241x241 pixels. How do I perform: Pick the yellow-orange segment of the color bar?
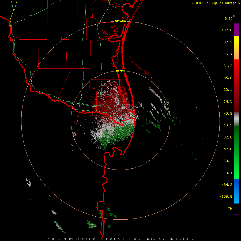pyautogui.click(x=236, y=48)
